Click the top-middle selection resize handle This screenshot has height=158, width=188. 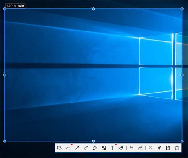point(93,9)
